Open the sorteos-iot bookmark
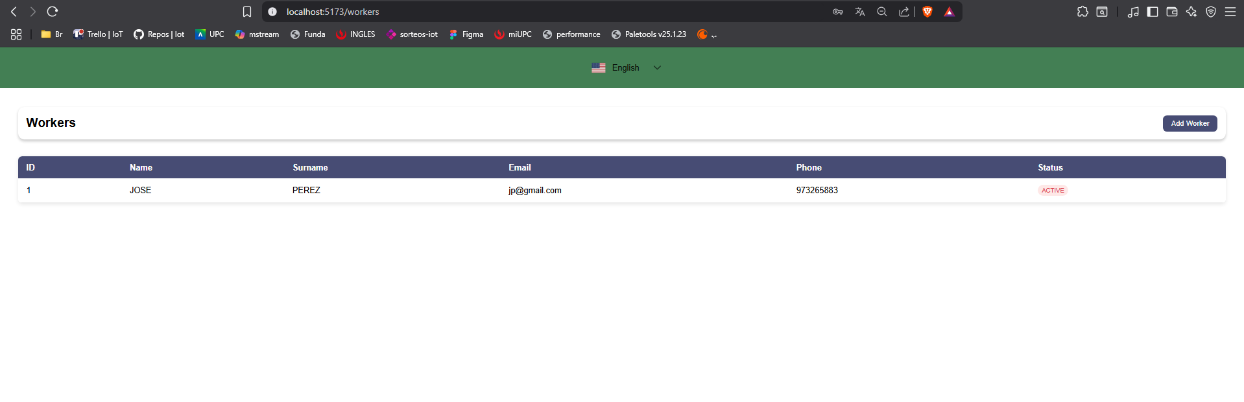1244x402 pixels. pos(412,34)
